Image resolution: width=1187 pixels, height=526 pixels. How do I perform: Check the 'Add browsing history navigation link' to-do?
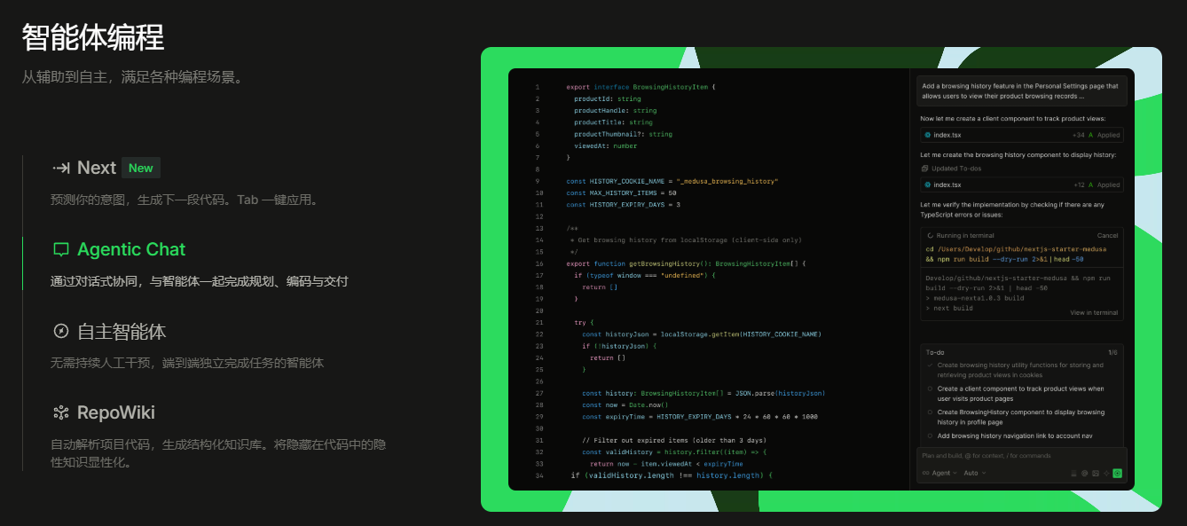(930, 436)
